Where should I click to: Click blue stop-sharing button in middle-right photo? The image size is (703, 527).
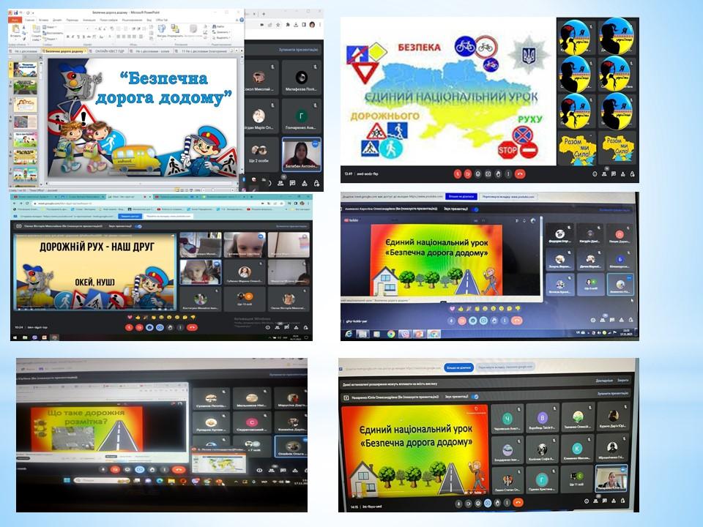[x=461, y=196]
